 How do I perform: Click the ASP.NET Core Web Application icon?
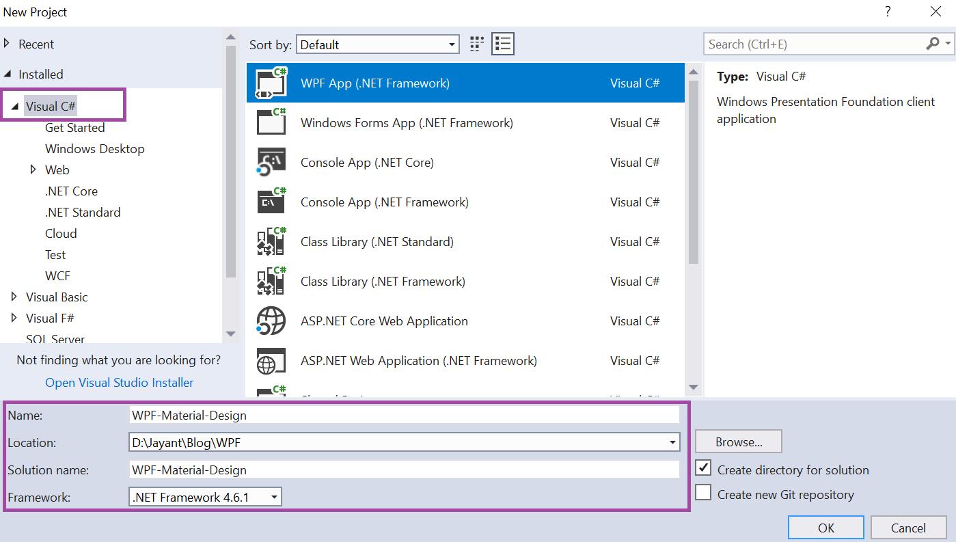pyautogui.click(x=271, y=321)
